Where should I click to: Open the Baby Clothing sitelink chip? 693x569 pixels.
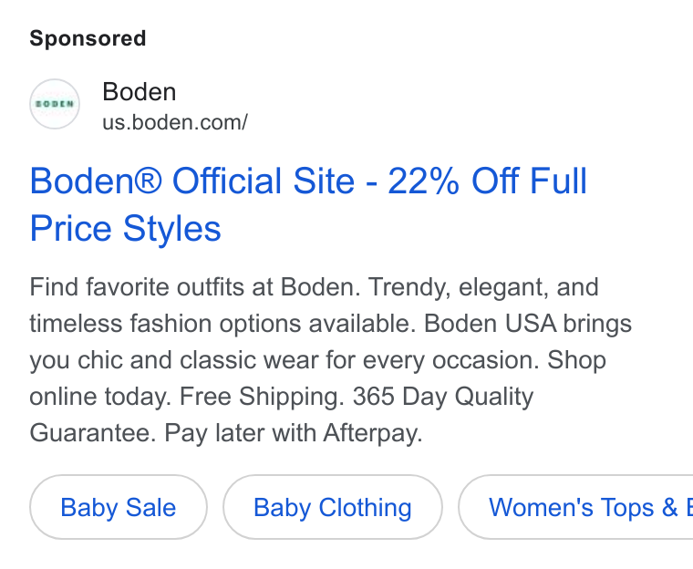click(x=332, y=507)
